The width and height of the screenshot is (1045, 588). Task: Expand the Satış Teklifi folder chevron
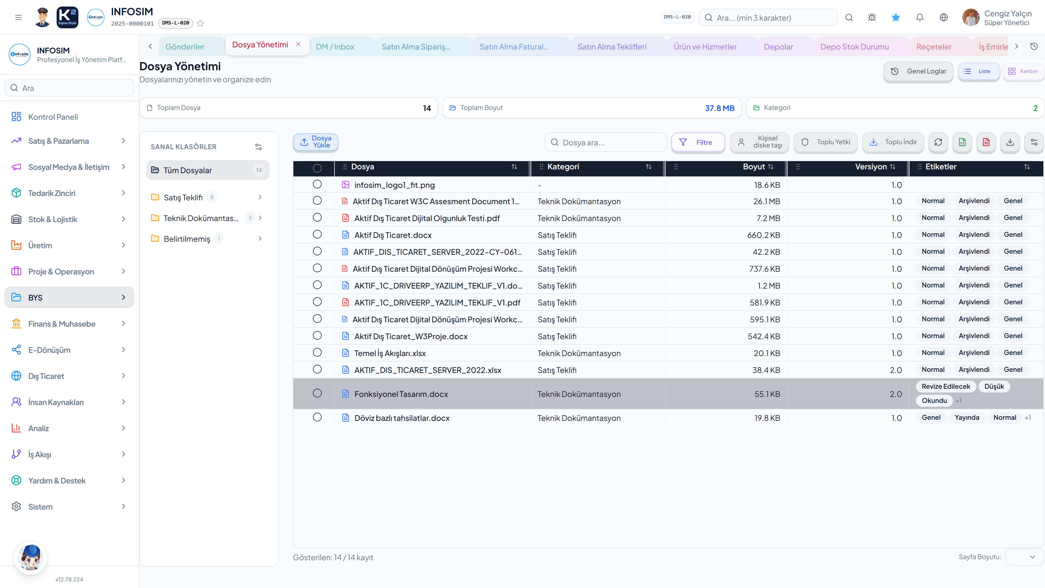tap(260, 197)
